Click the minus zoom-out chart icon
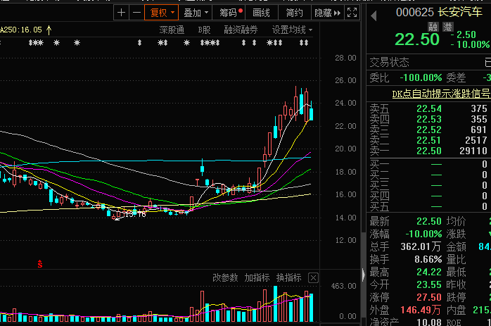491x326 pixels. 135,13
